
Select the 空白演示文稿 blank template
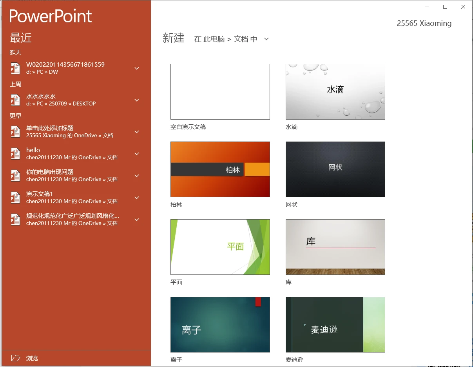coord(220,92)
